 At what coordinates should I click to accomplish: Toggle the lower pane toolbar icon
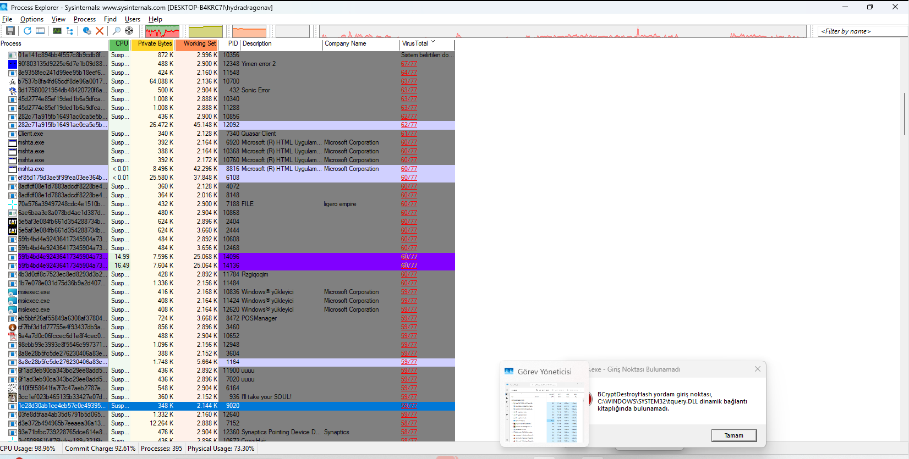click(40, 31)
